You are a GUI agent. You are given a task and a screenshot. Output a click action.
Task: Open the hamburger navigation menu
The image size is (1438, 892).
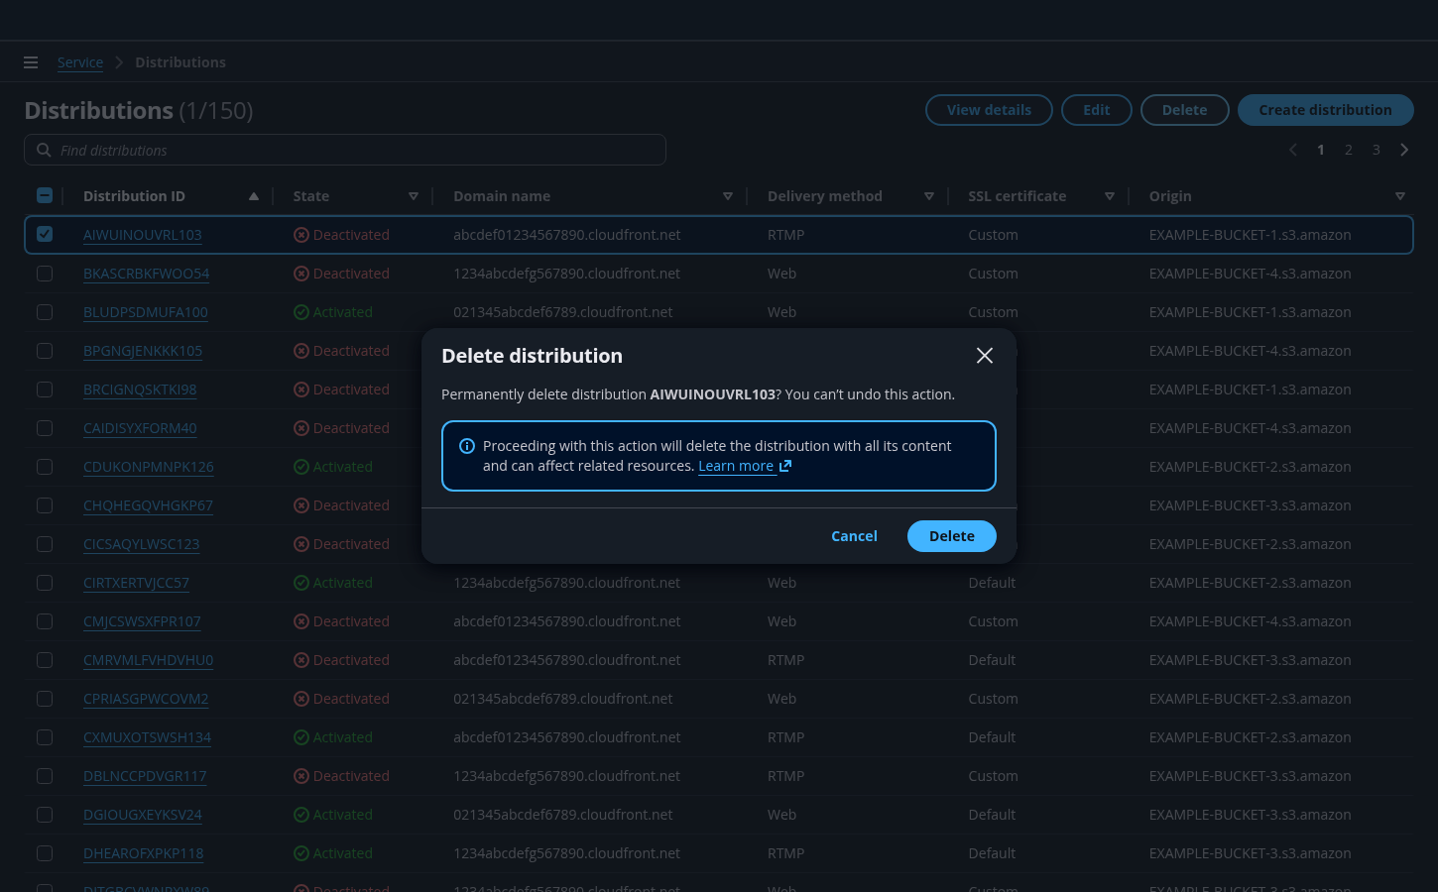(31, 62)
